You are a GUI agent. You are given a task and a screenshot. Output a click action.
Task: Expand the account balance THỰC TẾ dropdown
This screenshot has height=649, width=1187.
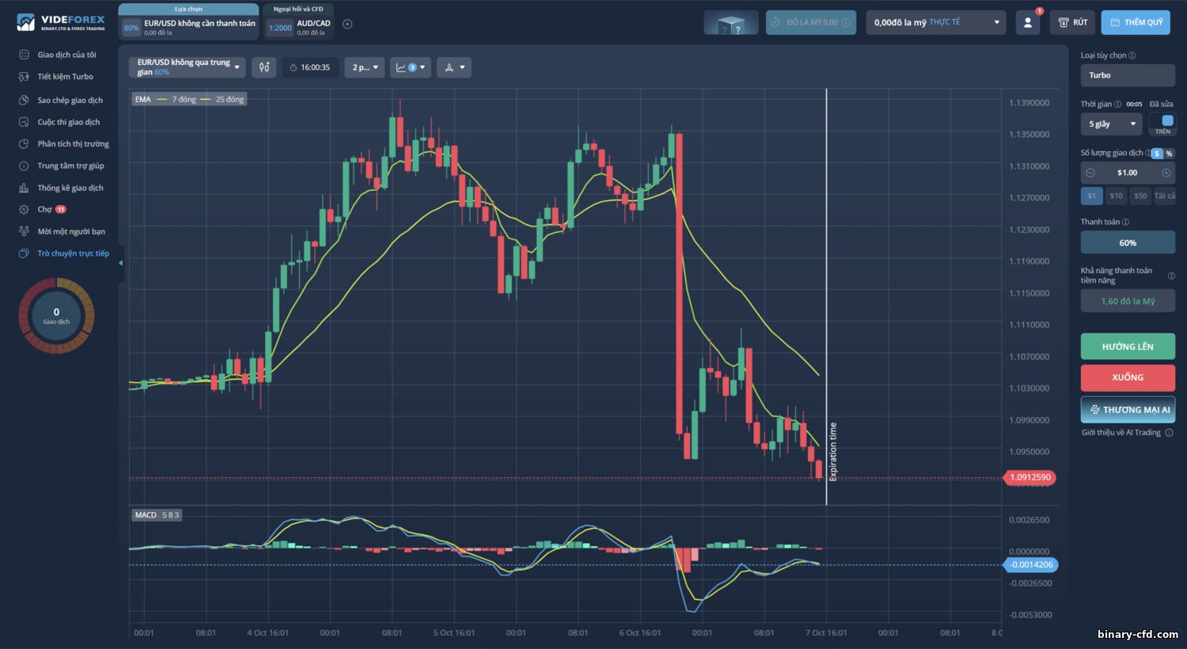point(936,22)
